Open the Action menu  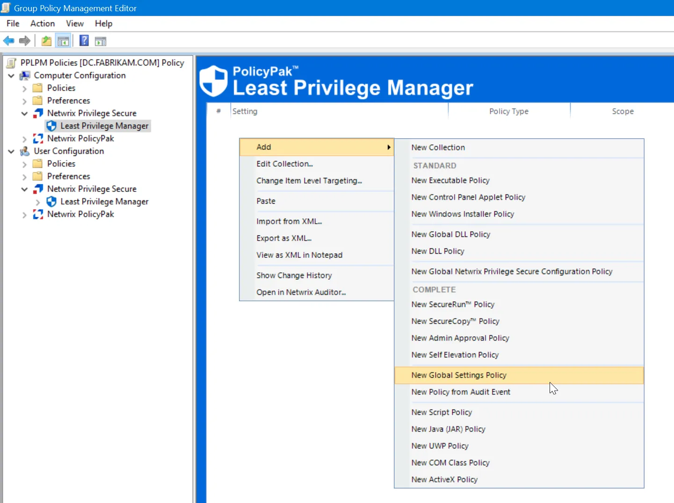coord(42,23)
